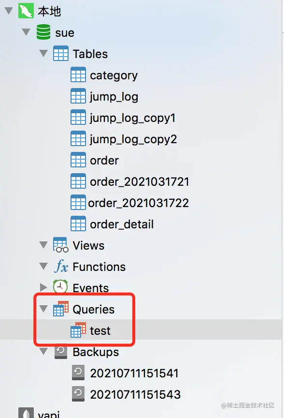Collapse the Queries disclosure triangle
This screenshot has width=284, height=418.
(43, 309)
